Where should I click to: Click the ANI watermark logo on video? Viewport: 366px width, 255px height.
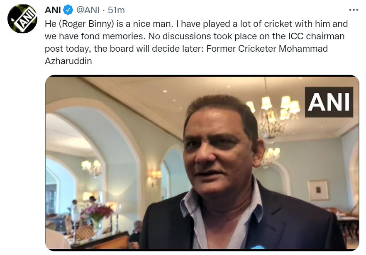tap(329, 102)
